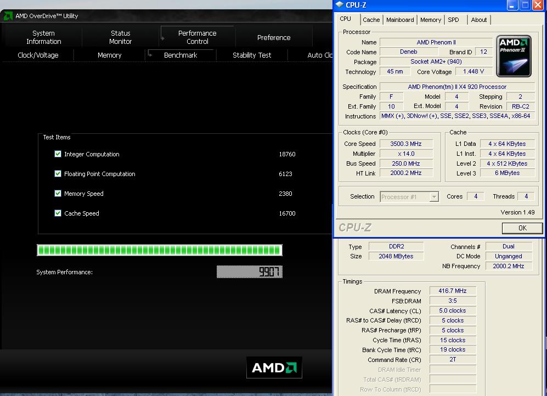Click the HT Link value 2000.2 MHz

(406, 173)
